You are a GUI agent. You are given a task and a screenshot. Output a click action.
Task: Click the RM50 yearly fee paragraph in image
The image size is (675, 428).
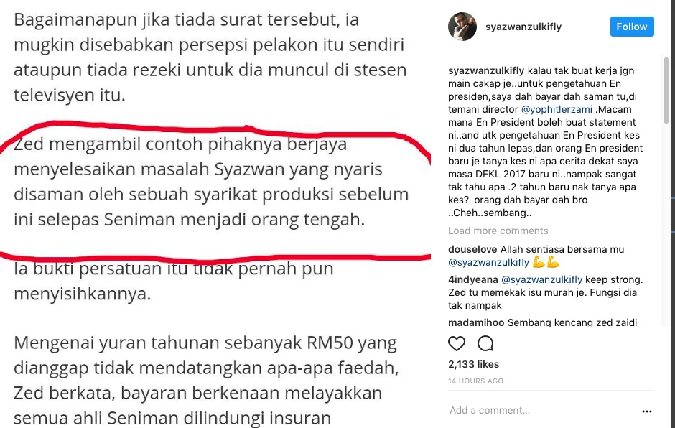point(207,380)
